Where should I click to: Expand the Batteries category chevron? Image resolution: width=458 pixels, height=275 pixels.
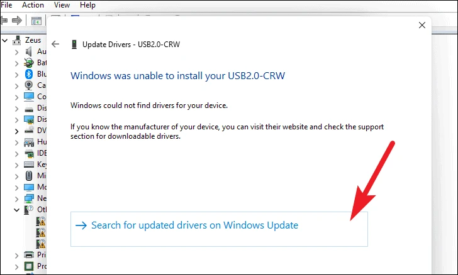[x=16, y=63]
